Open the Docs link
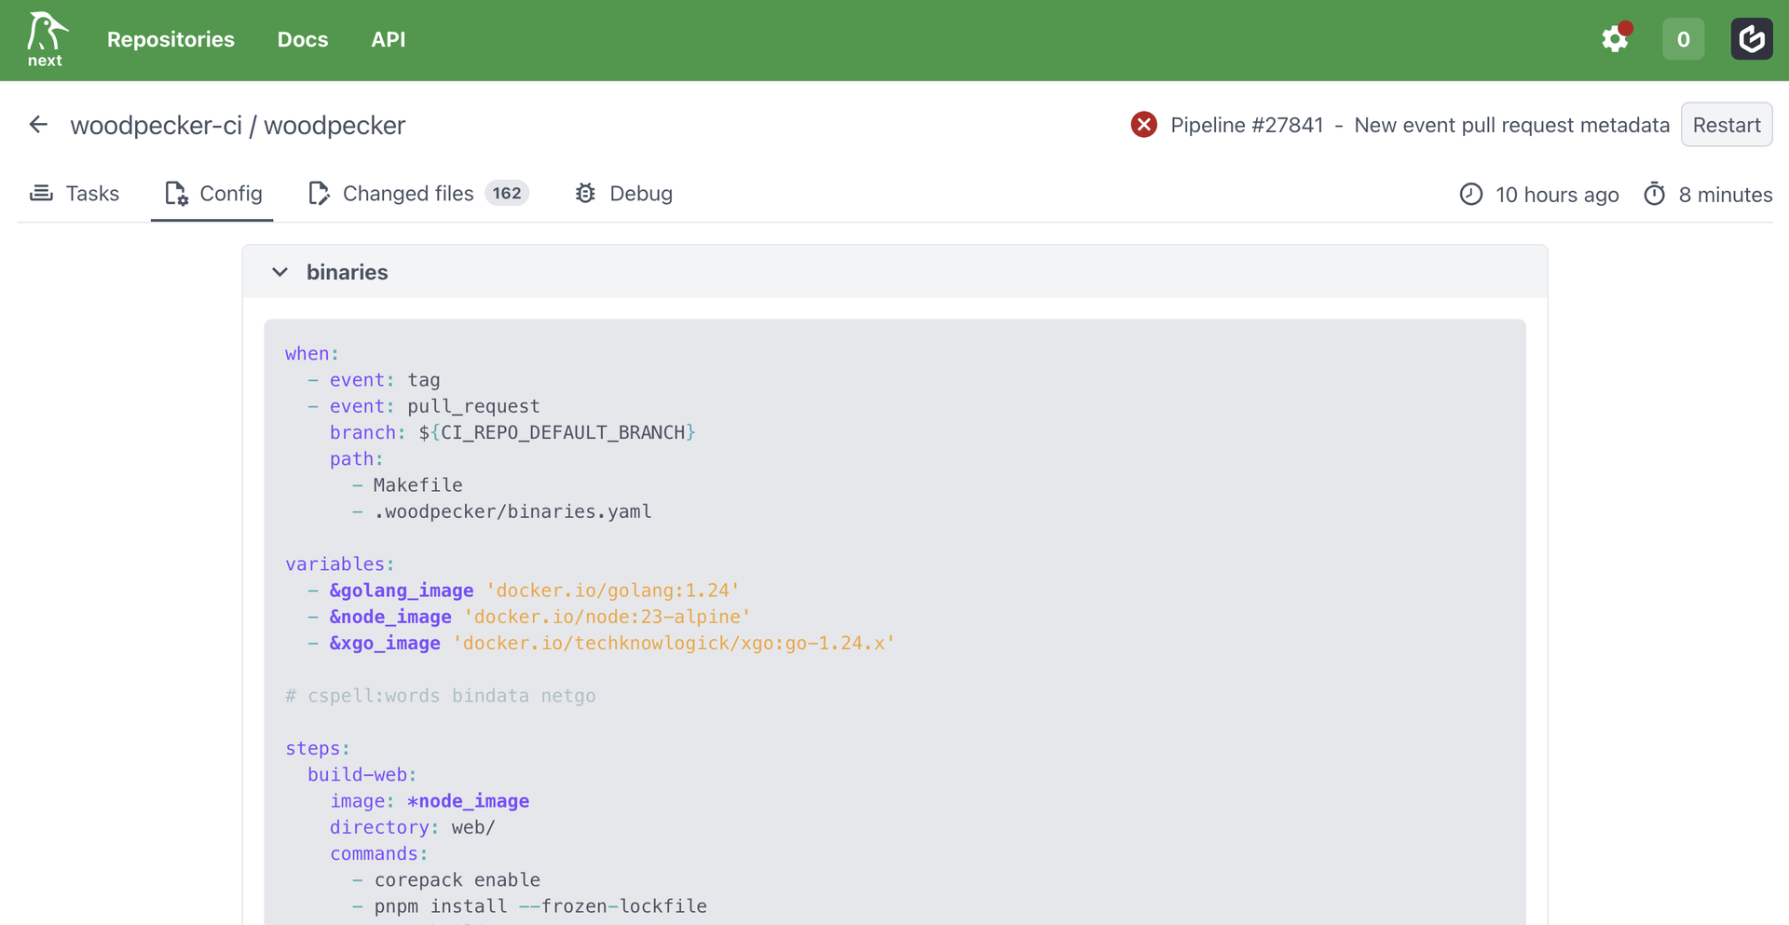 pyautogui.click(x=303, y=39)
